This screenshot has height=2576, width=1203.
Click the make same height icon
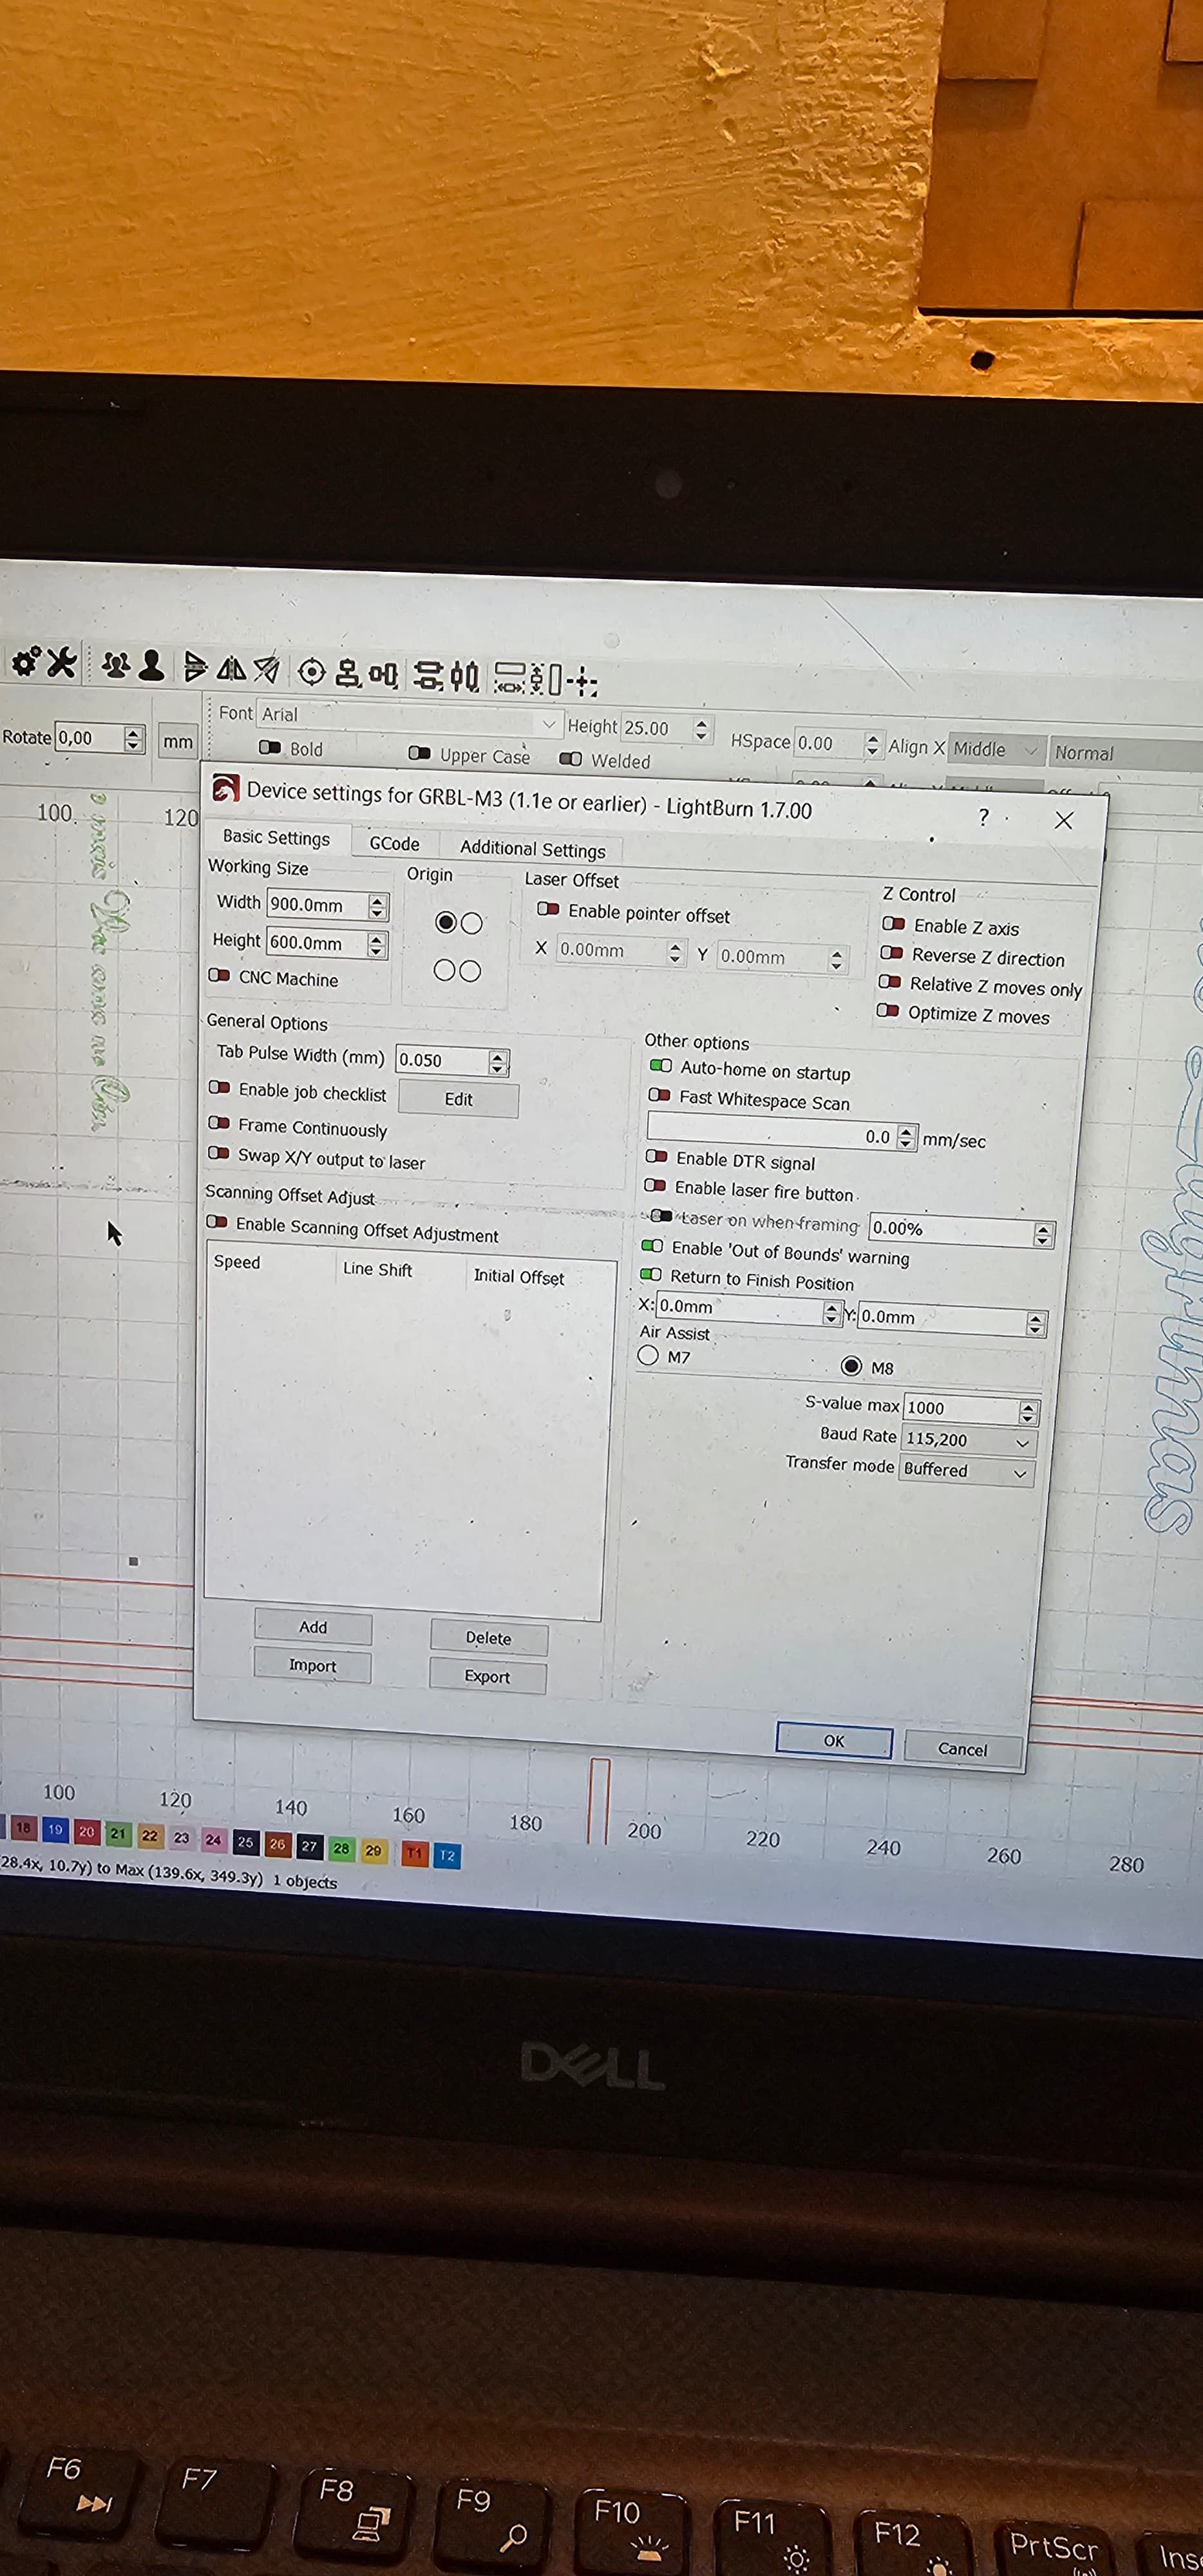tap(545, 681)
